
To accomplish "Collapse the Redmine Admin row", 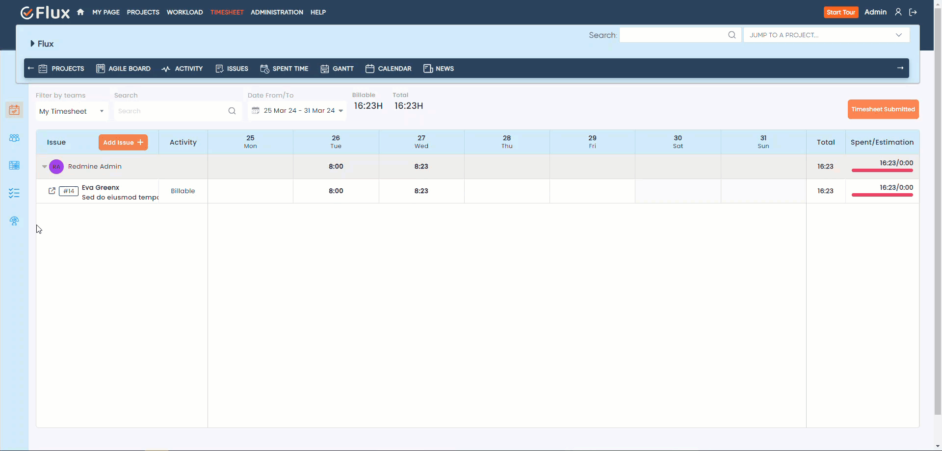I will click(44, 167).
